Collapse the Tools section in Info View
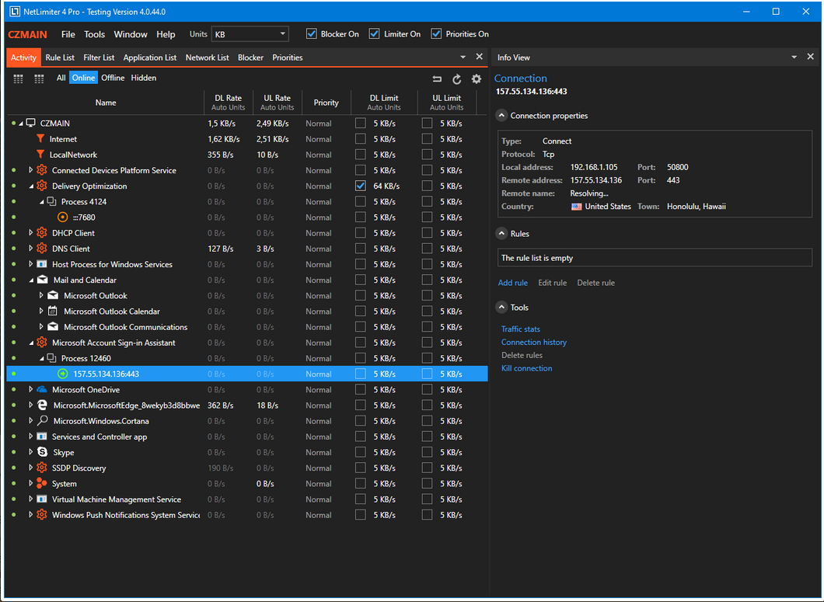Viewport: 824px width, 602px height. pos(502,308)
